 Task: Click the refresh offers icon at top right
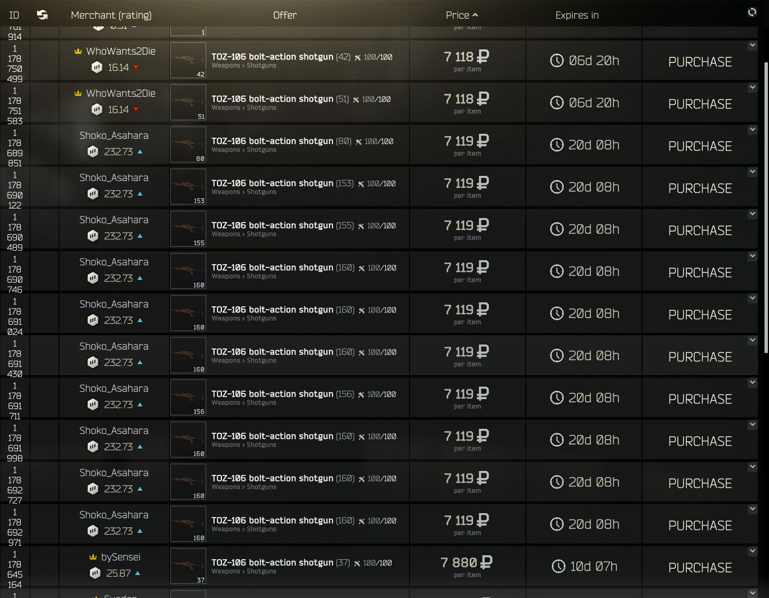752,12
